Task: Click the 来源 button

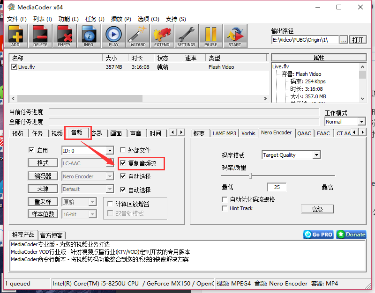Action: [x=43, y=189]
